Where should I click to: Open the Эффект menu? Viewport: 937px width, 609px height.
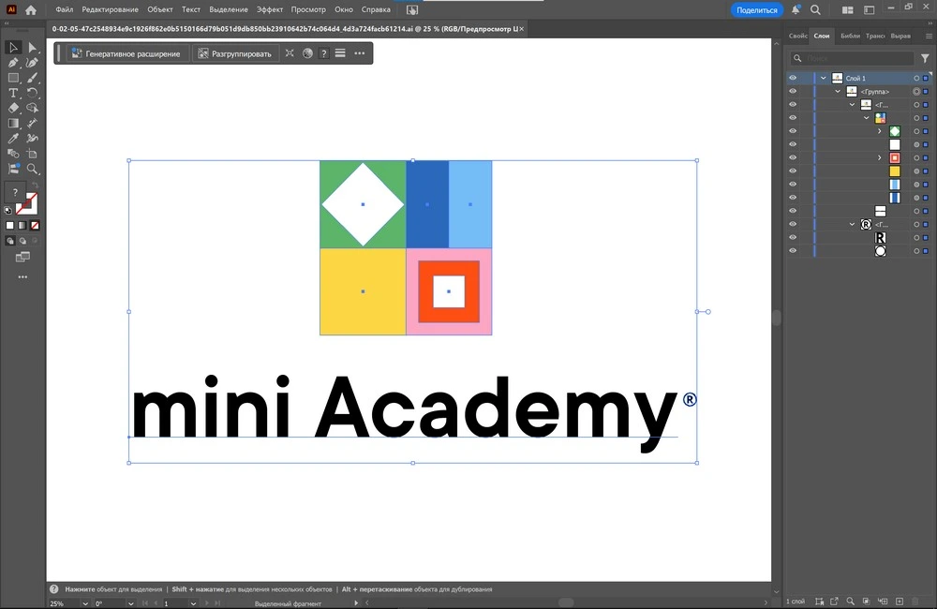270,9
